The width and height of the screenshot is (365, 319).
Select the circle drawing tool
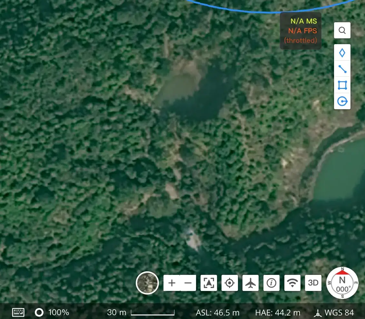click(x=342, y=101)
